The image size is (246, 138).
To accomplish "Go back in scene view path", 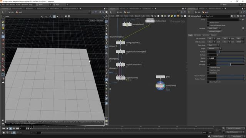I will pyautogui.click(x=3, y=12).
